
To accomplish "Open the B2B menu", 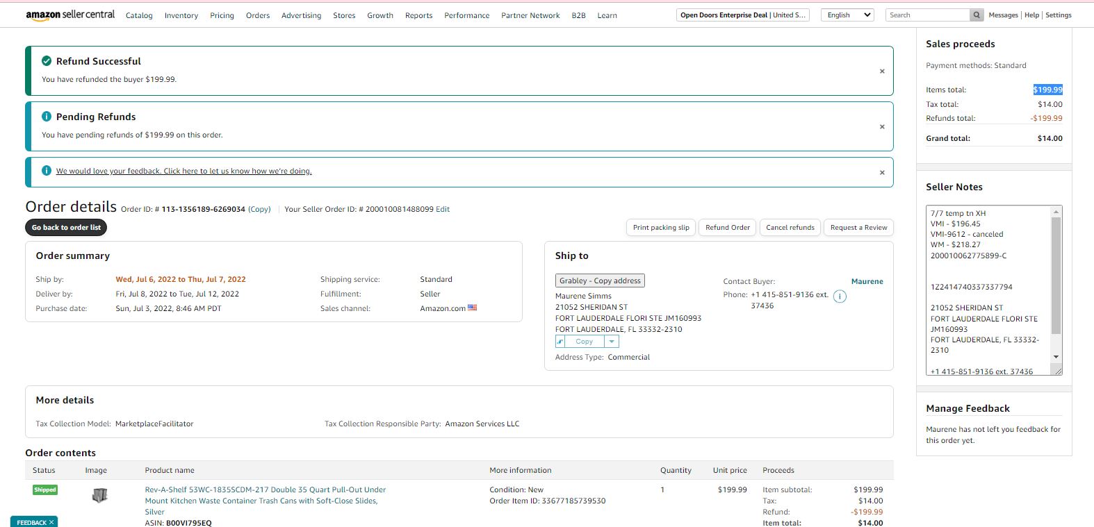I will pyautogui.click(x=579, y=15).
